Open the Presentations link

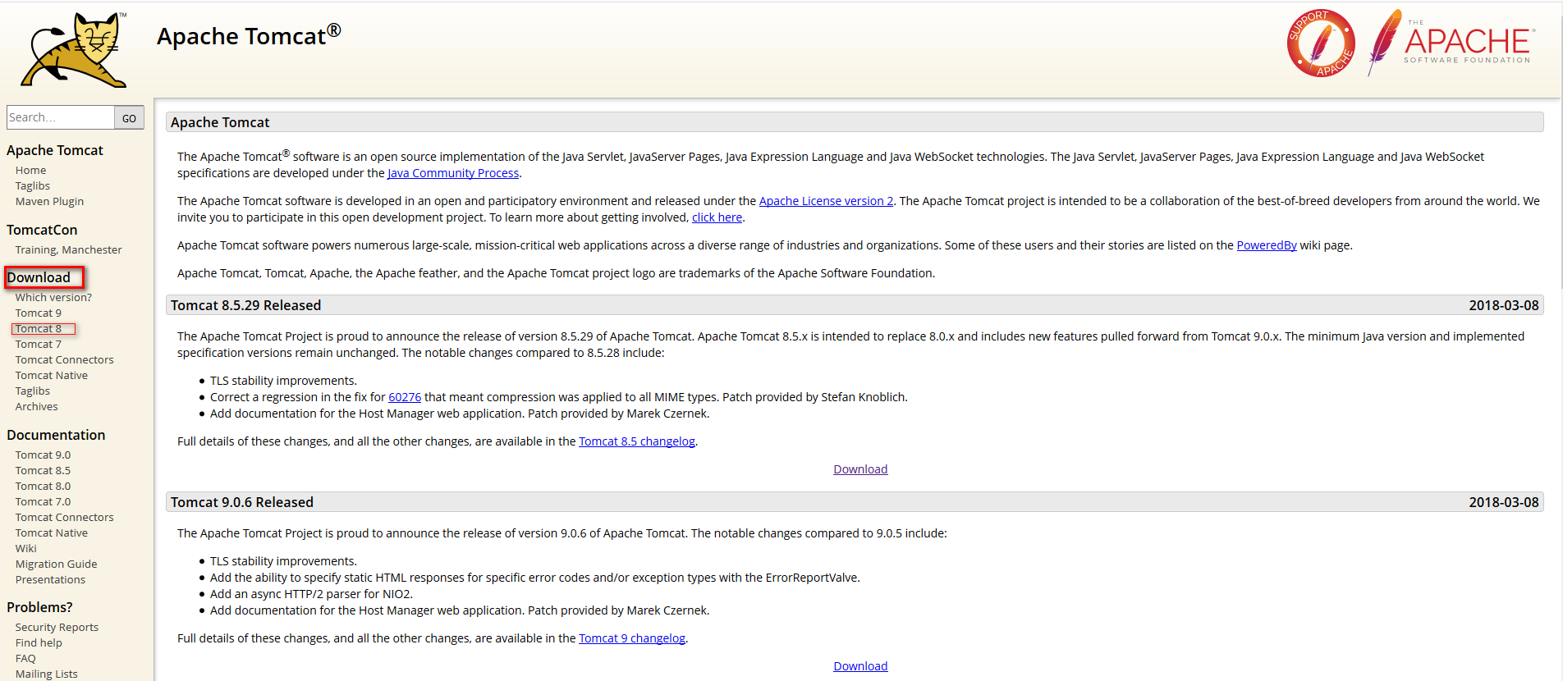point(50,579)
